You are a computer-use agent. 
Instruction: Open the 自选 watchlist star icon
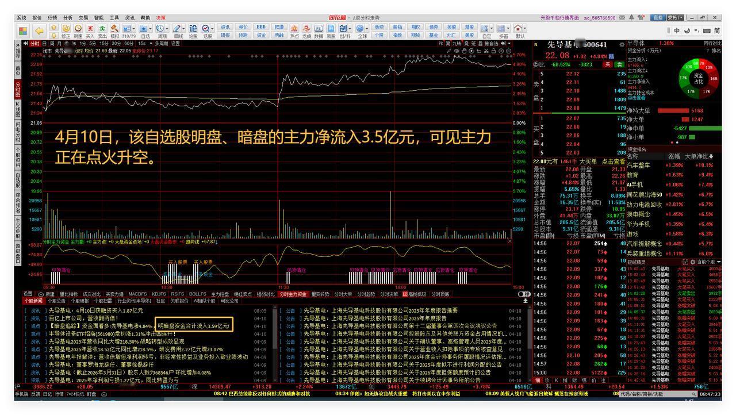(143, 28)
